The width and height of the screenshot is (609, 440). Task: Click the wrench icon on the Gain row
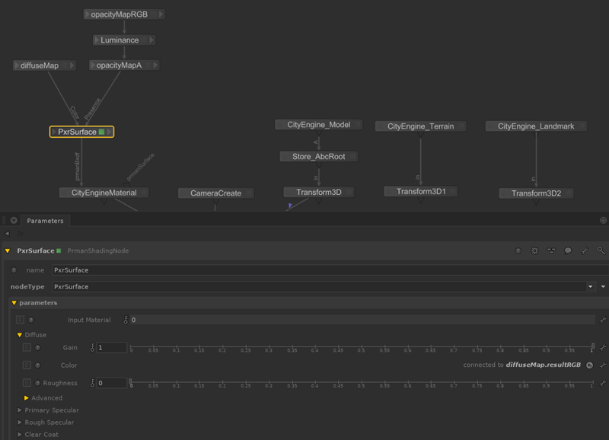pos(601,347)
